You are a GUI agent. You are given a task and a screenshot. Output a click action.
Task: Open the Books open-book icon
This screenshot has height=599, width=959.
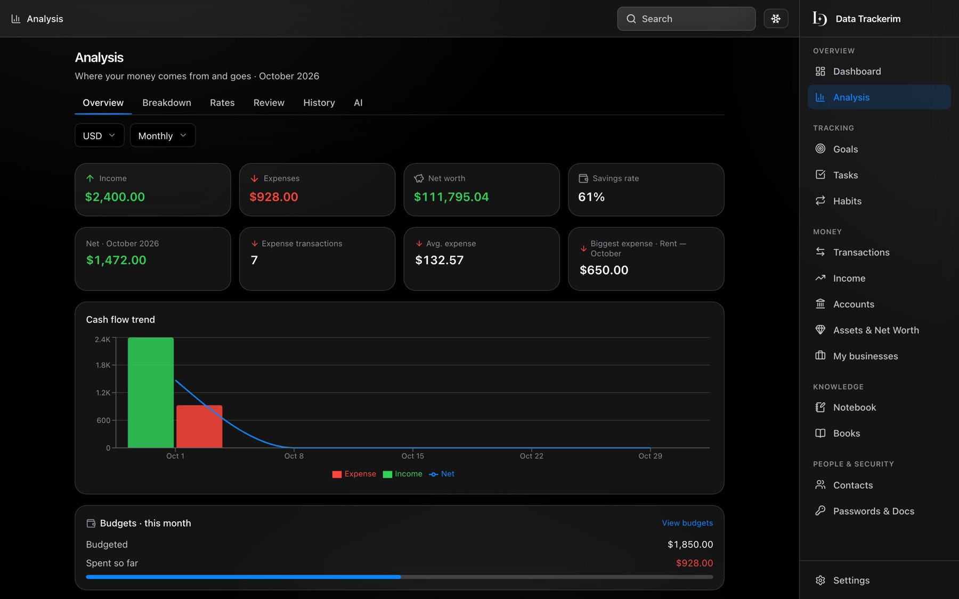(x=820, y=433)
